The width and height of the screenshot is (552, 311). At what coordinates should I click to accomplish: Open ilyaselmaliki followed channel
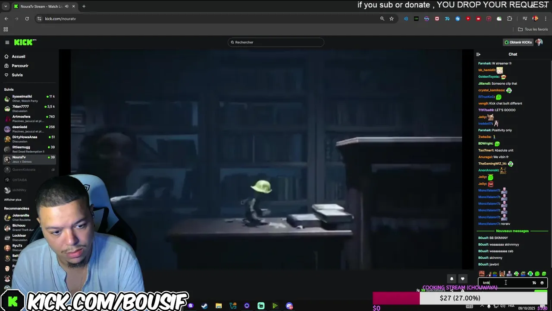click(x=29, y=98)
